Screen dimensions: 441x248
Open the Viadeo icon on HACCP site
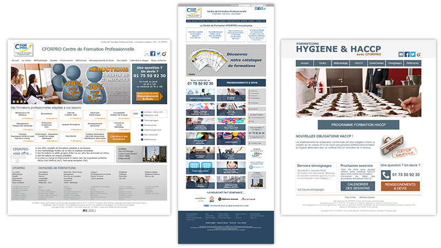pyautogui.click(x=418, y=54)
